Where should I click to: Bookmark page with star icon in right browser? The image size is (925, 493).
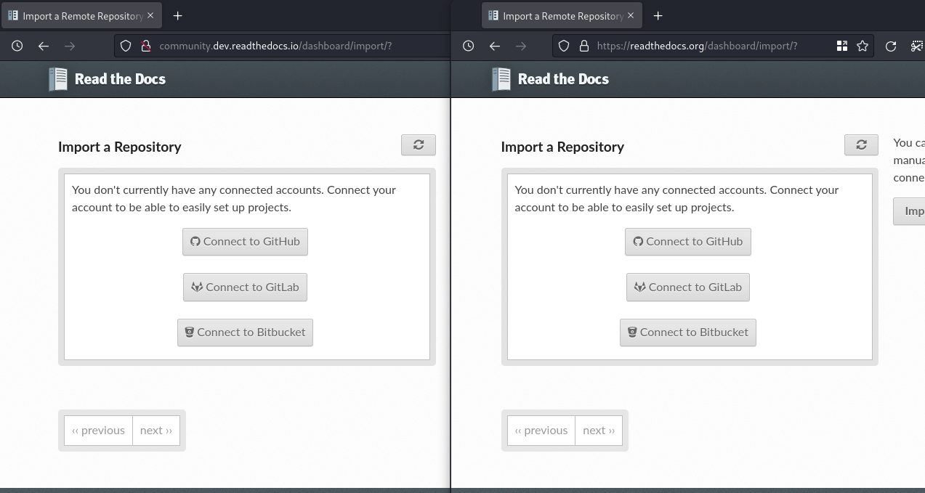tap(863, 46)
